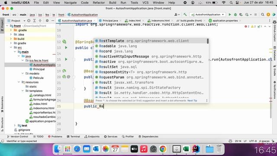Collapse the src folder
Image resolution: width=277 pixels, height=156 pixels.
pyautogui.click(x=11, y=47)
